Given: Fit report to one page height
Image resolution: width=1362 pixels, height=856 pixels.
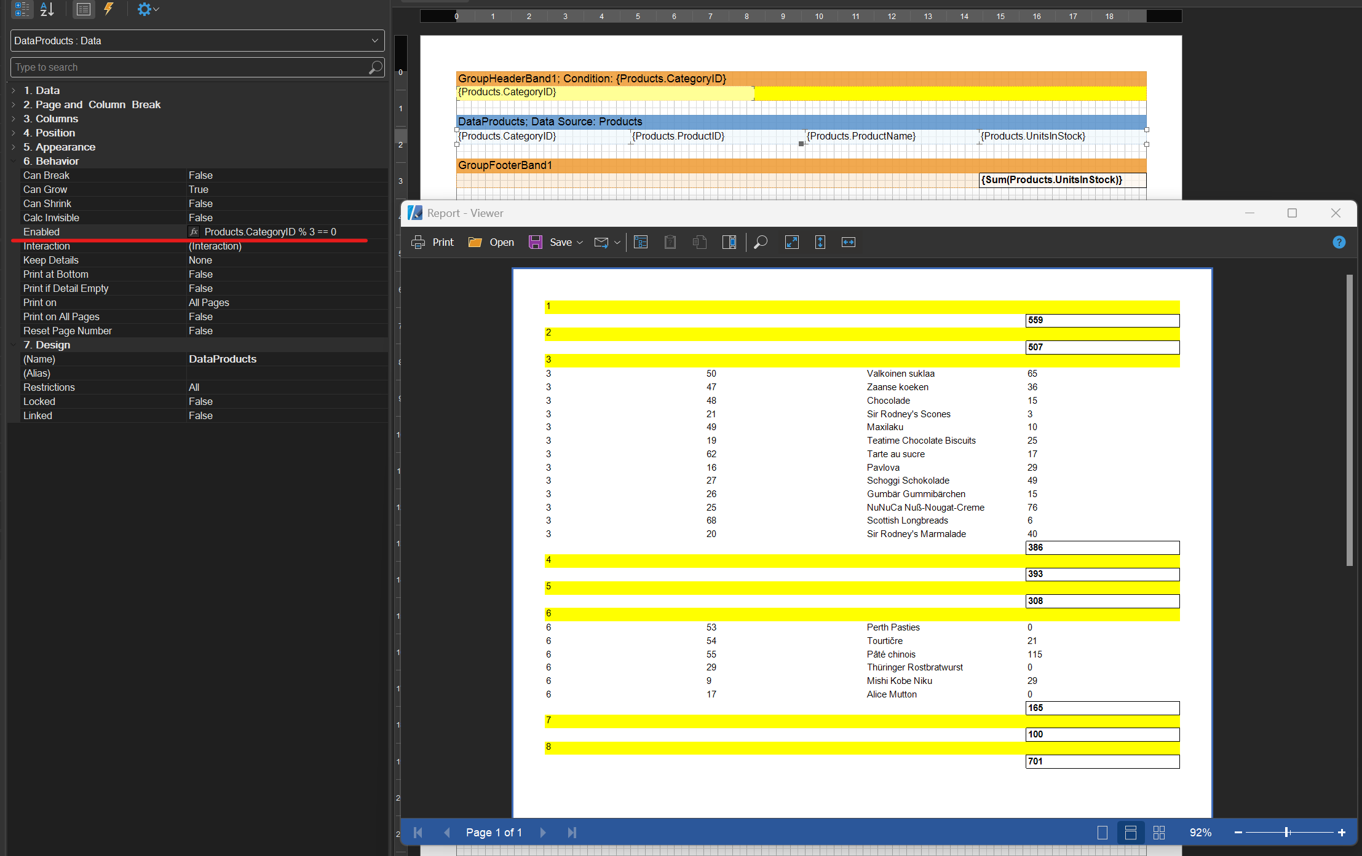Looking at the screenshot, I should tap(820, 242).
